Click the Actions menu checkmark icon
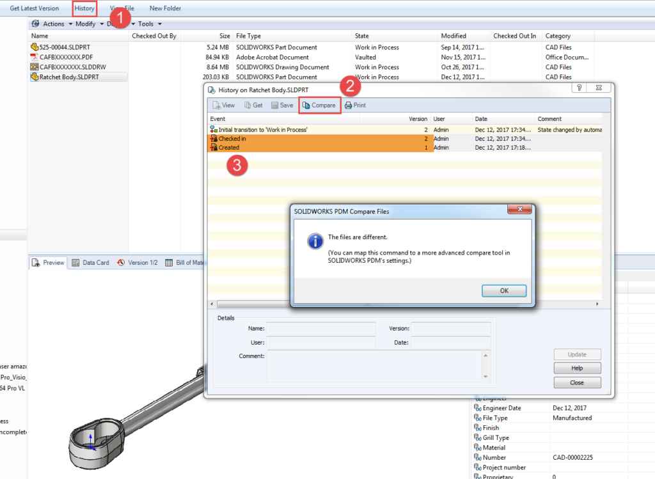Viewport: 655px width, 479px height. click(x=36, y=24)
